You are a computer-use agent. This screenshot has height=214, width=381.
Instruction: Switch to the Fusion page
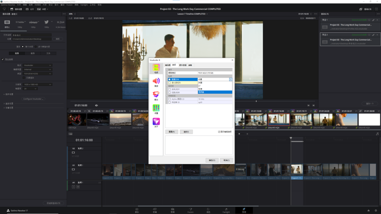click(190, 210)
